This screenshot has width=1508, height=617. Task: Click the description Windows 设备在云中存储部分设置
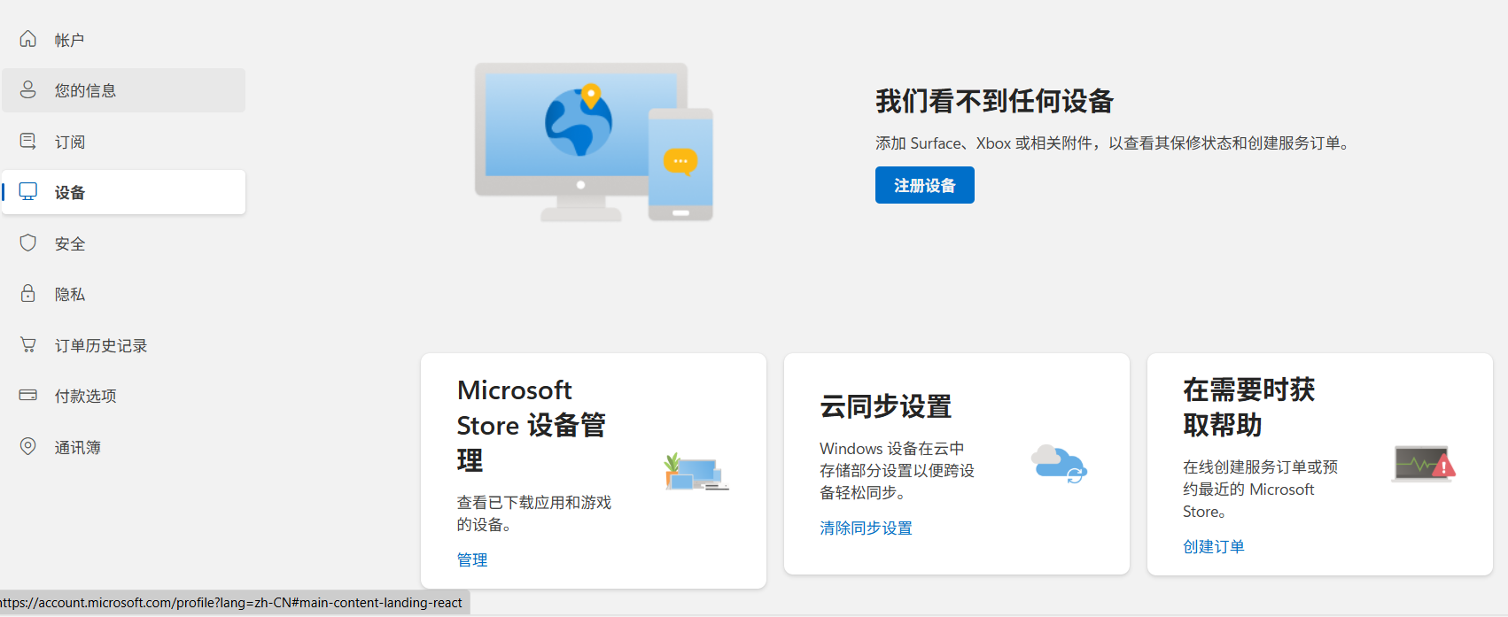coord(897,470)
